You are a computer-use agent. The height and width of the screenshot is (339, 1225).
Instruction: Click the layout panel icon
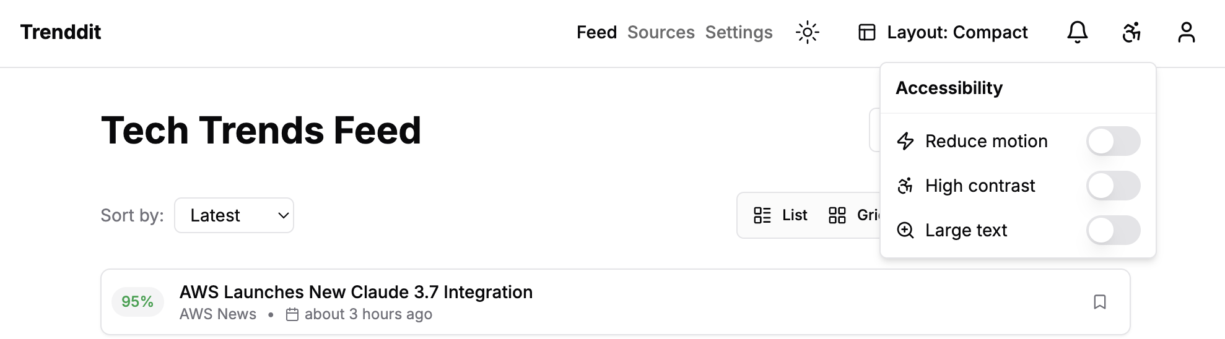coord(866,32)
